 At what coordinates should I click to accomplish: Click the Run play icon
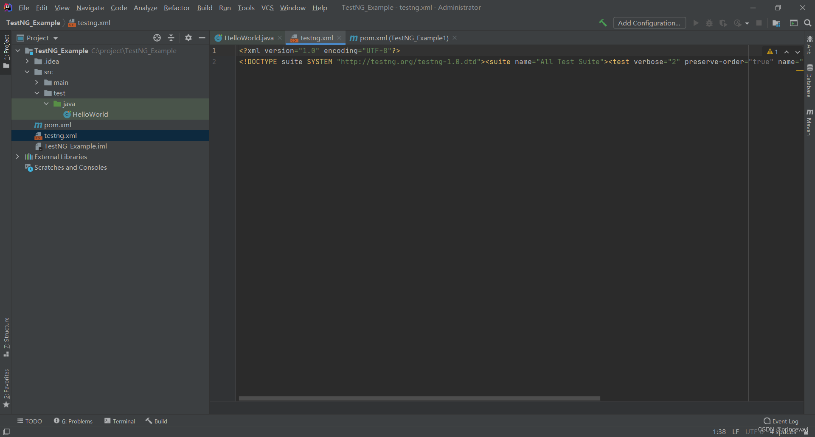coord(696,23)
